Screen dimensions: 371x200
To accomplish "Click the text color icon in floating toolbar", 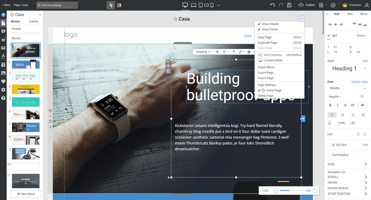I will (234, 51).
